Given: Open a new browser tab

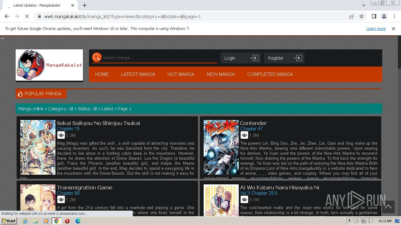Looking at the screenshot, I should point(85,5).
